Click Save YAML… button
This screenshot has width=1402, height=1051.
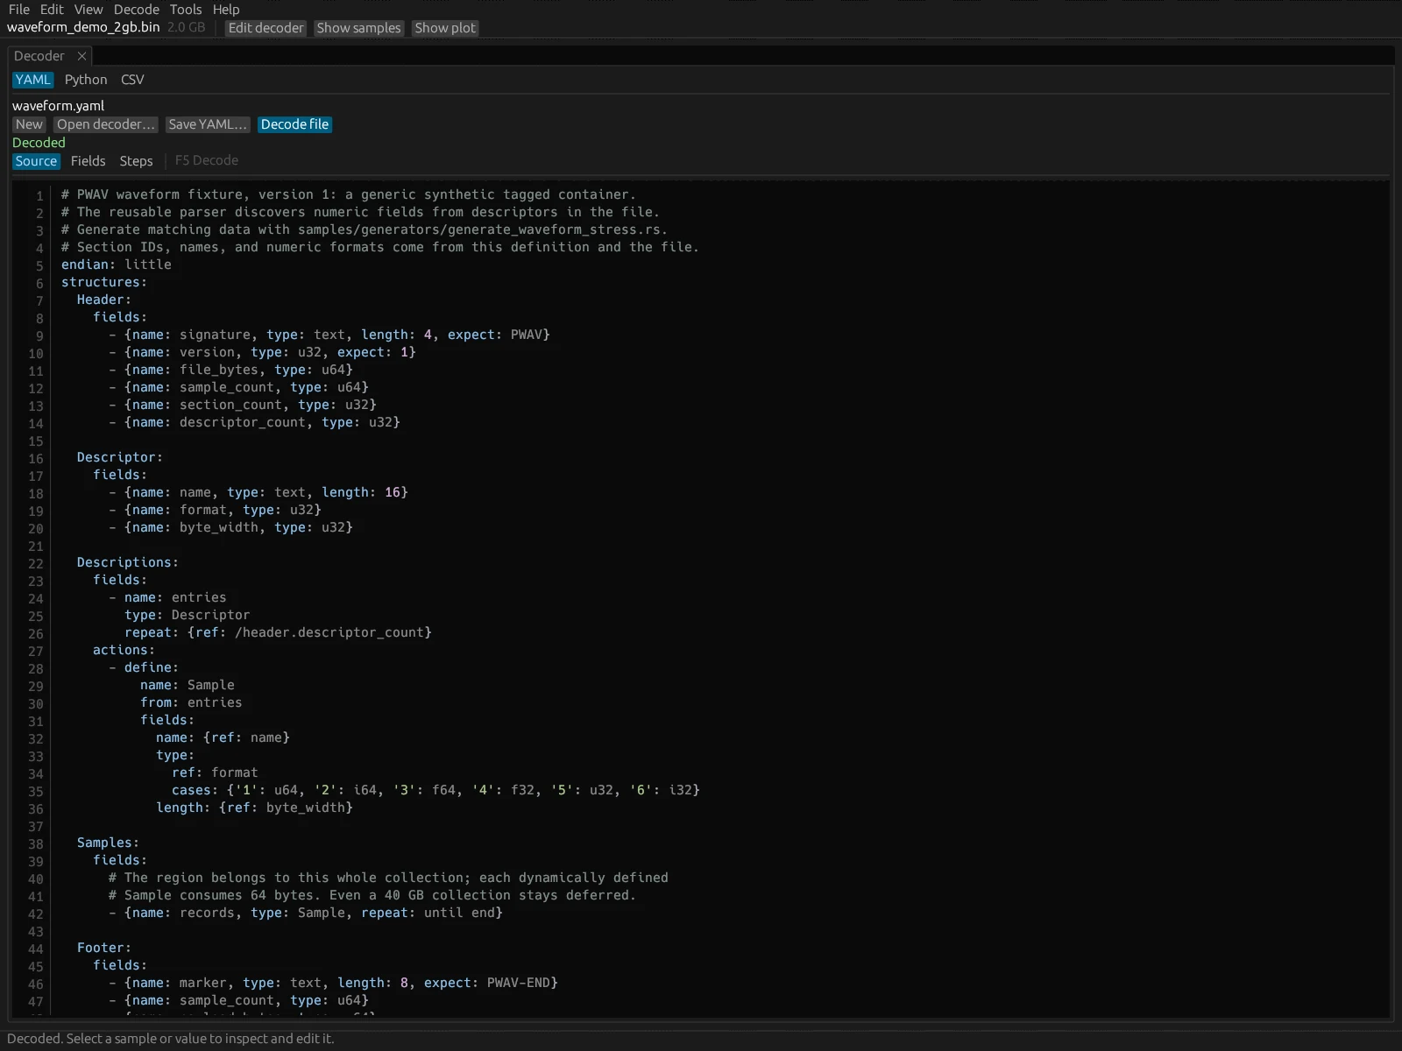click(x=208, y=124)
